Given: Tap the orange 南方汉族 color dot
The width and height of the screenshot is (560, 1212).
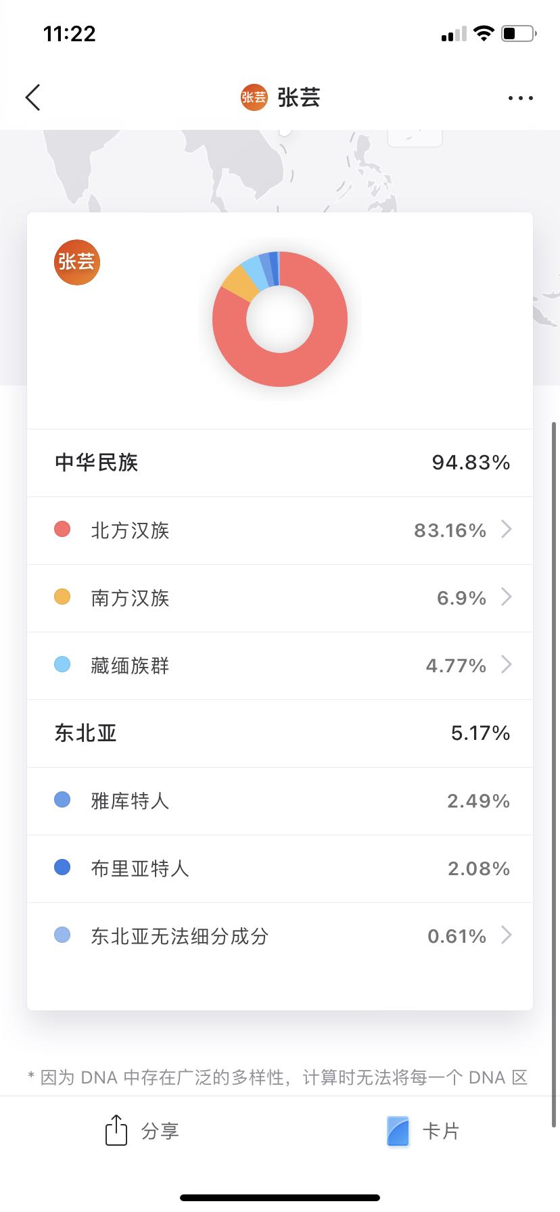Looking at the screenshot, I should (62, 597).
